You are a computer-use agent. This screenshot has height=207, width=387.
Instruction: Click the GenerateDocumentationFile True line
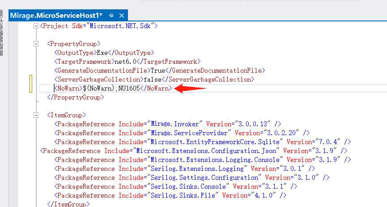(159, 70)
